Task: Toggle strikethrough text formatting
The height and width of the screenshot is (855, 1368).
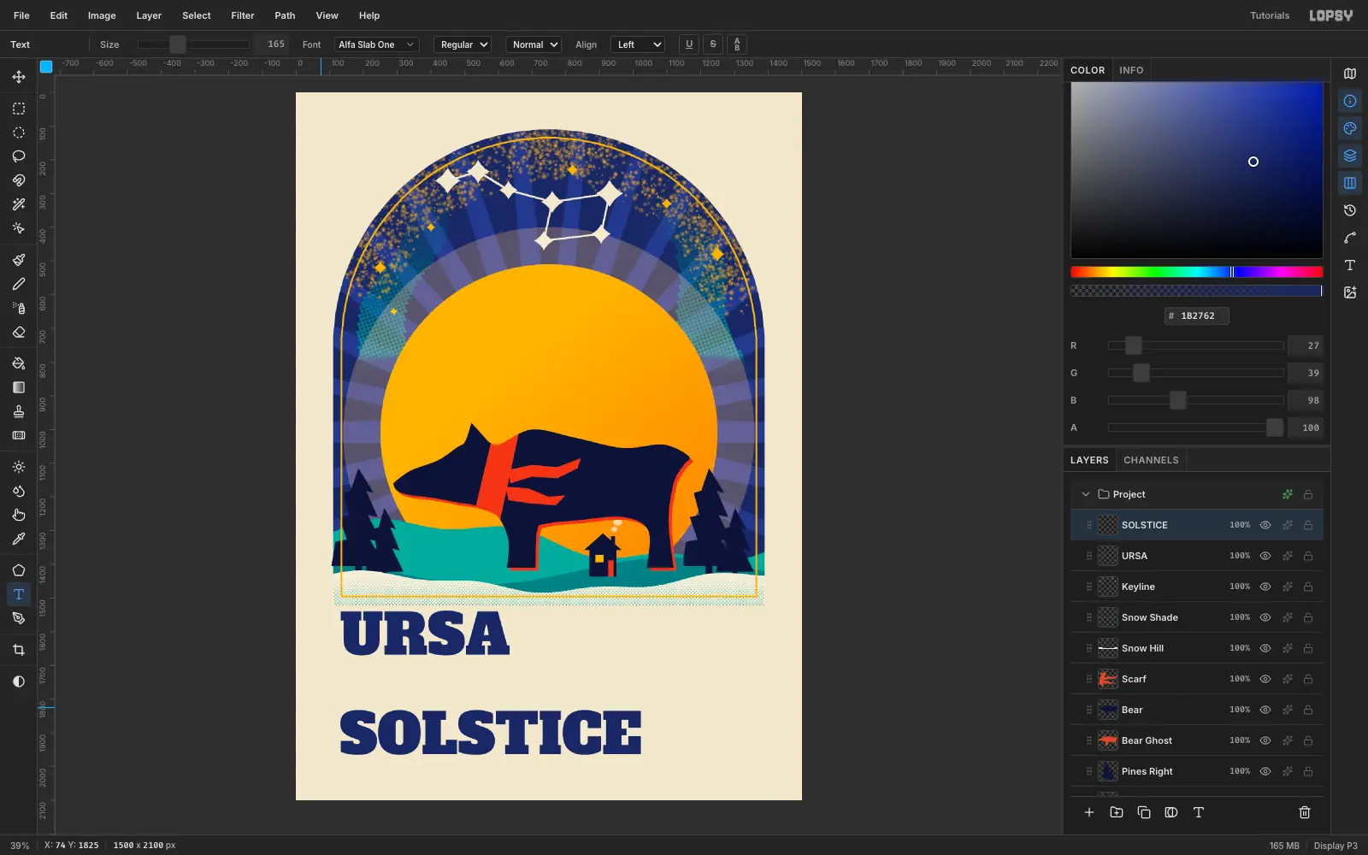Action: click(713, 44)
